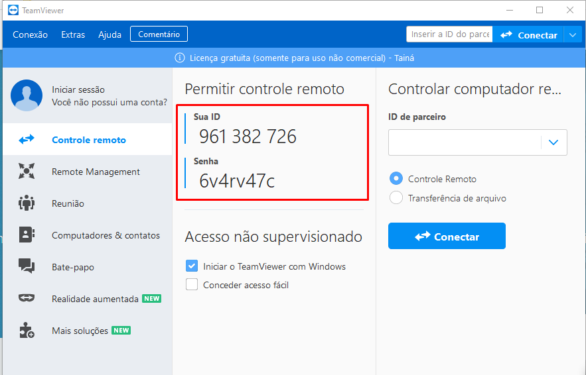Focus the Inserir a ID do parceiro field
This screenshot has height=375, width=586.
pos(449,34)
